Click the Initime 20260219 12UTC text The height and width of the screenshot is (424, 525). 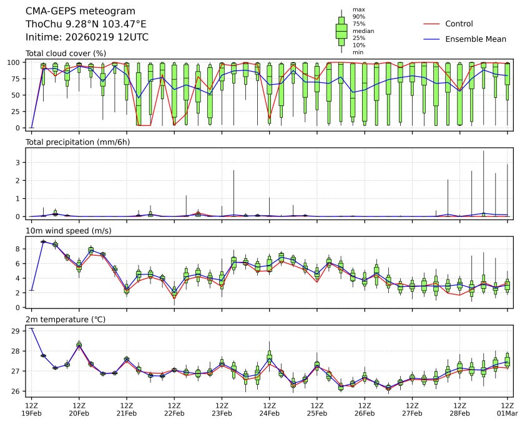pos(87,37)
